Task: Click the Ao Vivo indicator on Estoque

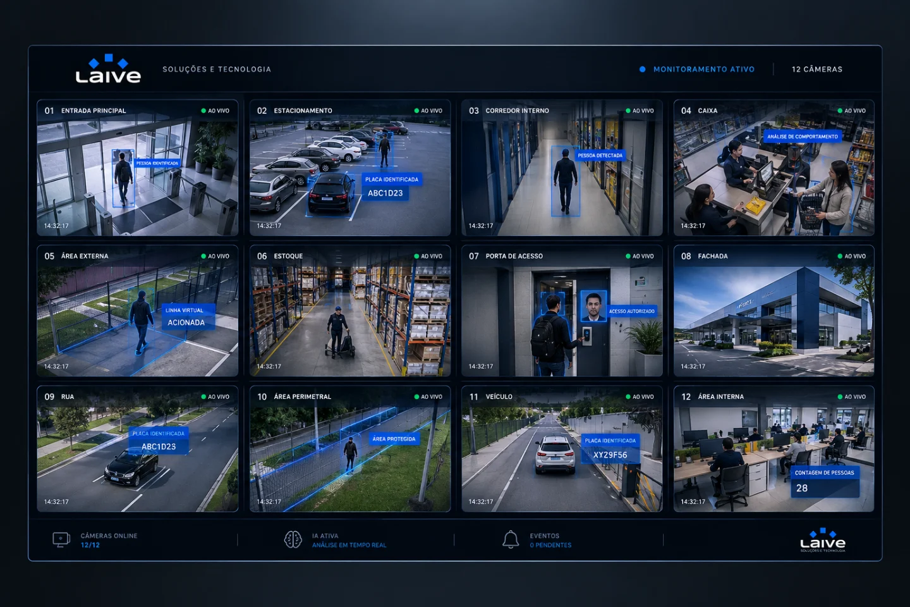Action: tap(428, 256)
